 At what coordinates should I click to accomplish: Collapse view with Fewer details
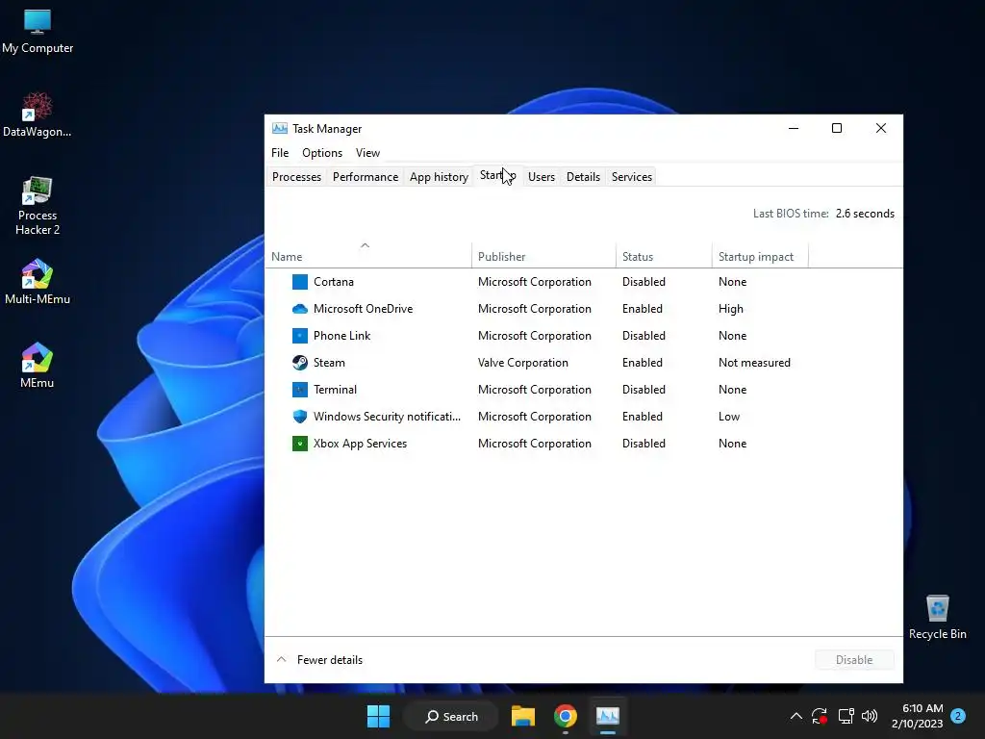tap(319, 660)
